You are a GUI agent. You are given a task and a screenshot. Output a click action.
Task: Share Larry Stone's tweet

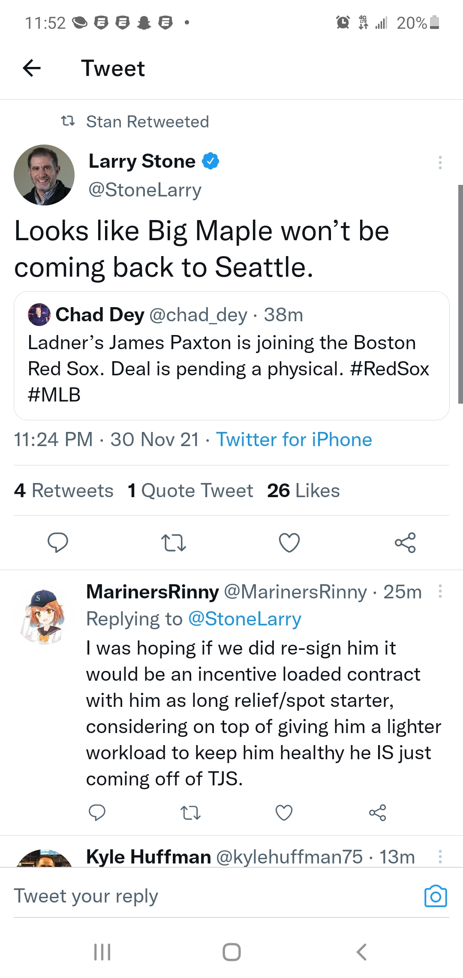coord(405,543)
